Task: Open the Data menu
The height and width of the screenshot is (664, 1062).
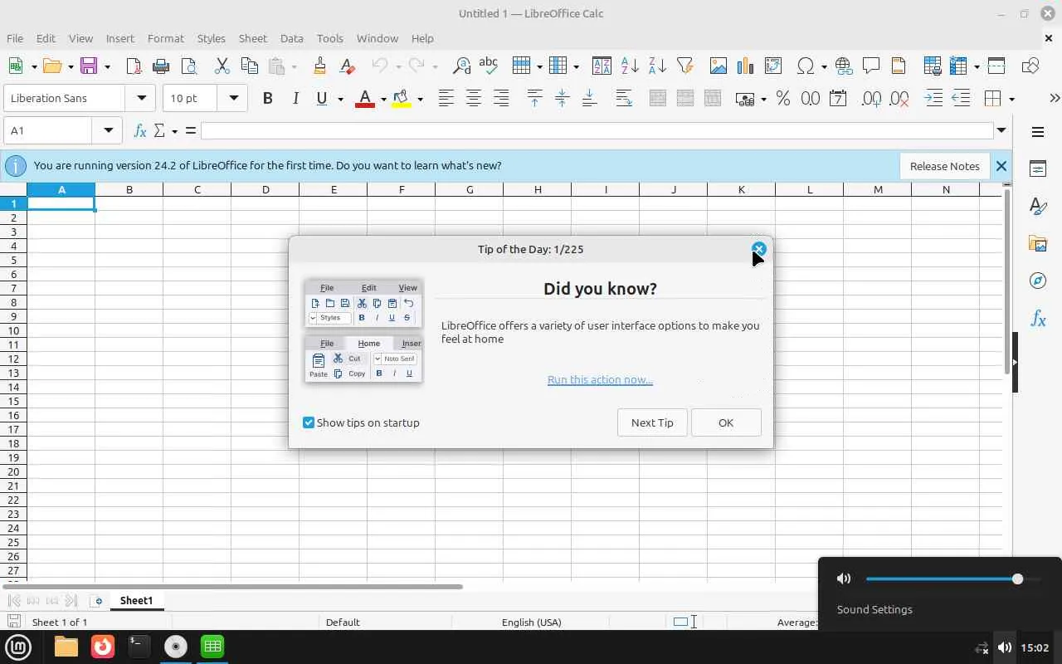Action: pyautogui.click(x=291, y=38)
